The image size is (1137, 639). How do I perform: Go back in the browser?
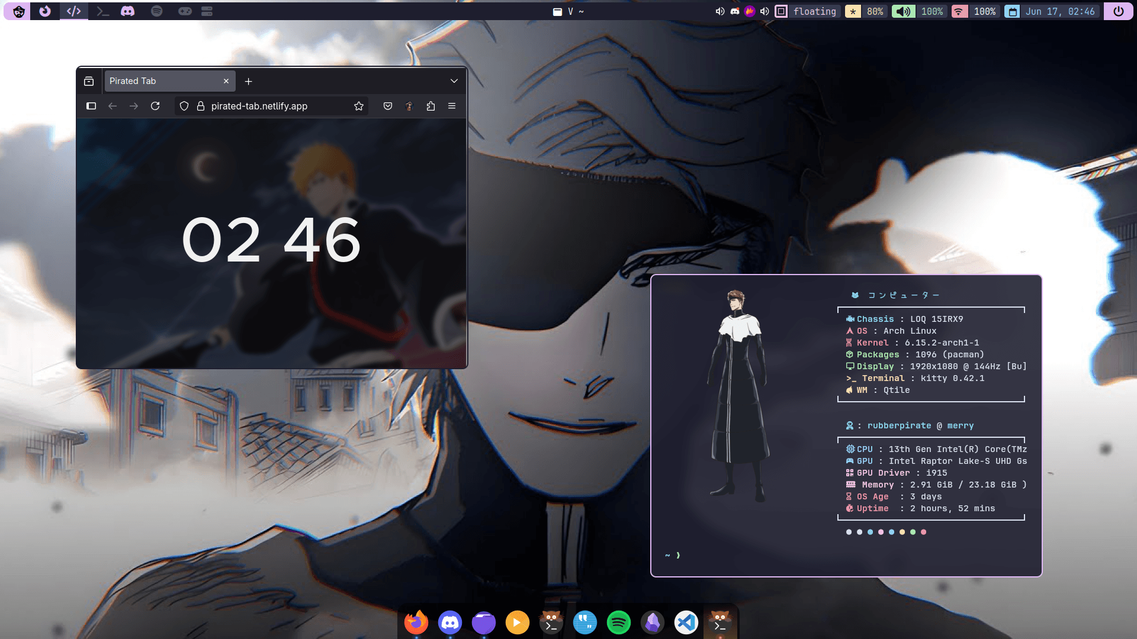[x=113, y=106]
